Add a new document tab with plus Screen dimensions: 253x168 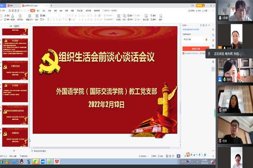click(x=51, y=5)
